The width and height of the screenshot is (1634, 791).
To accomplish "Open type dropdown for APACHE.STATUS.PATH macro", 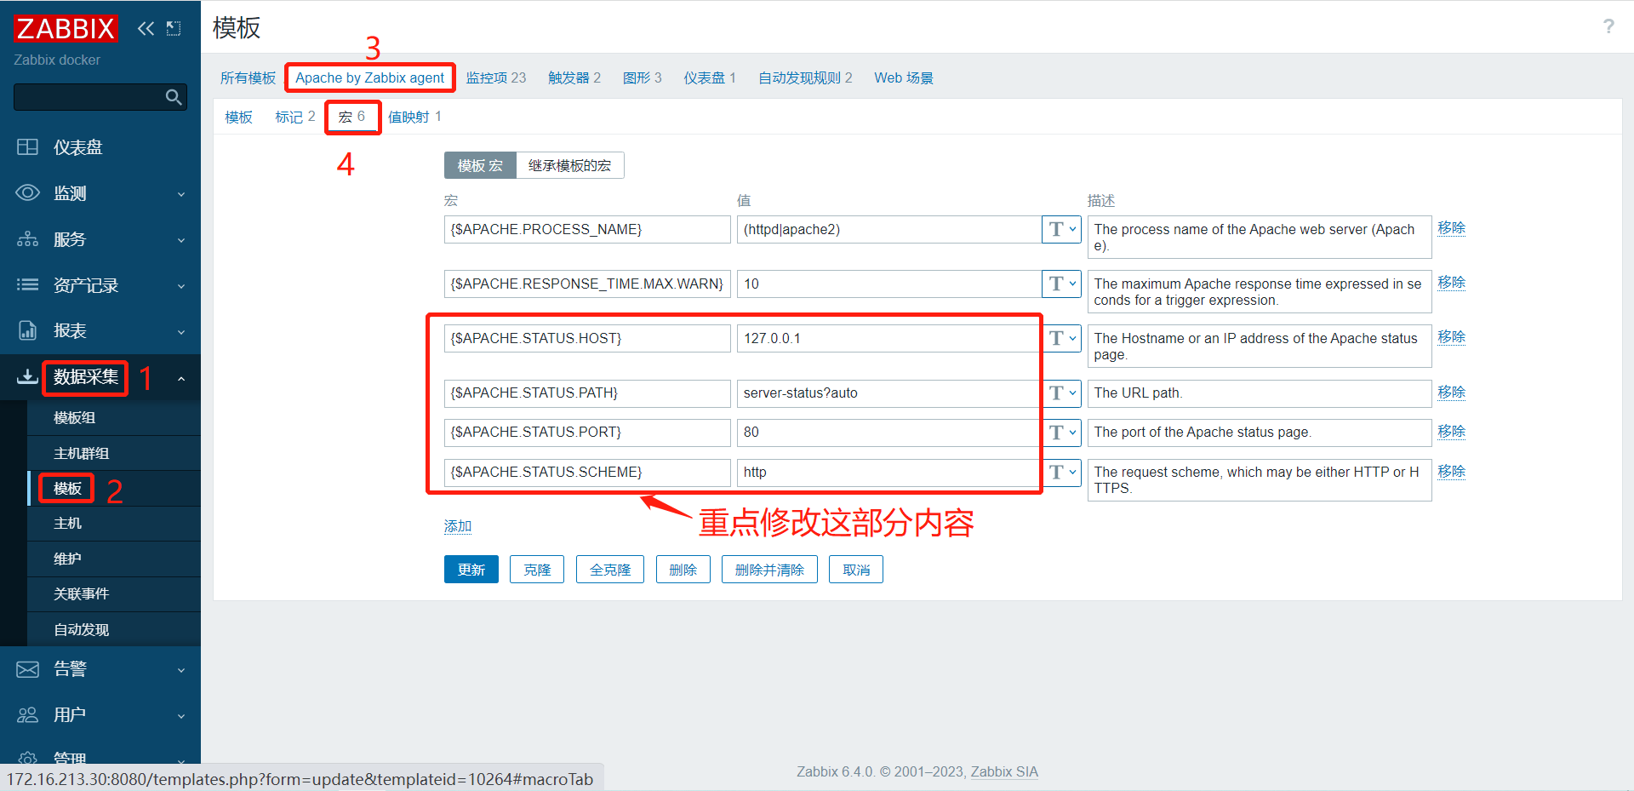I will 1061,393.
